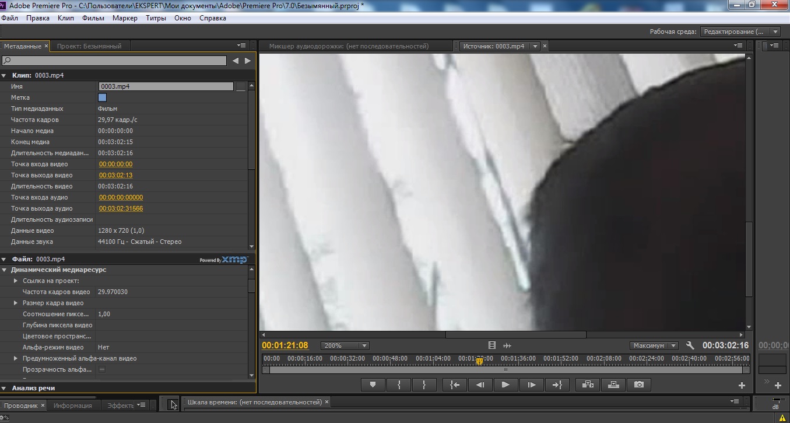Jump to the Out point

pyautogui.click(x=557, y=384)
